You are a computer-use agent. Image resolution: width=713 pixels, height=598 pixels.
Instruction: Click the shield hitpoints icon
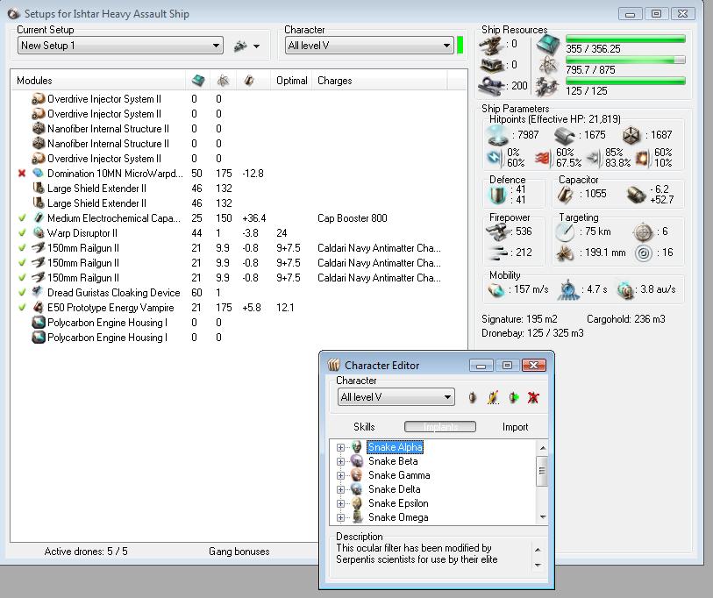[x=498, y=135]
